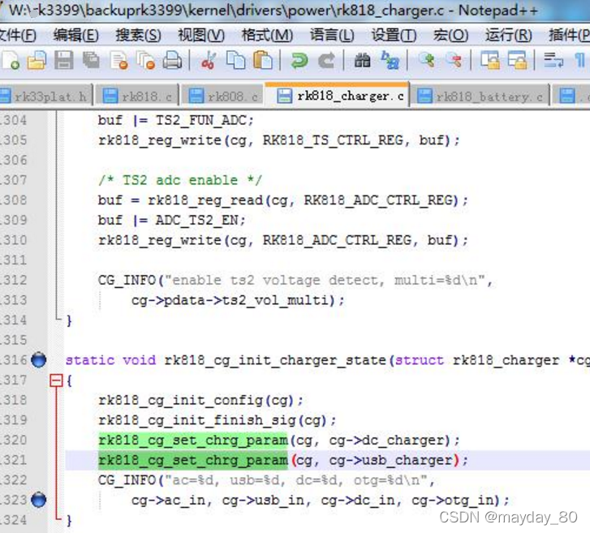Click the Zoom In magnifier icon
The width and height of the screenshot is (590, 533).
427,61
